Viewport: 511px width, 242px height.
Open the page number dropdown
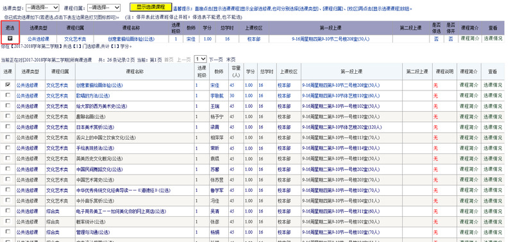pos(201,59)
